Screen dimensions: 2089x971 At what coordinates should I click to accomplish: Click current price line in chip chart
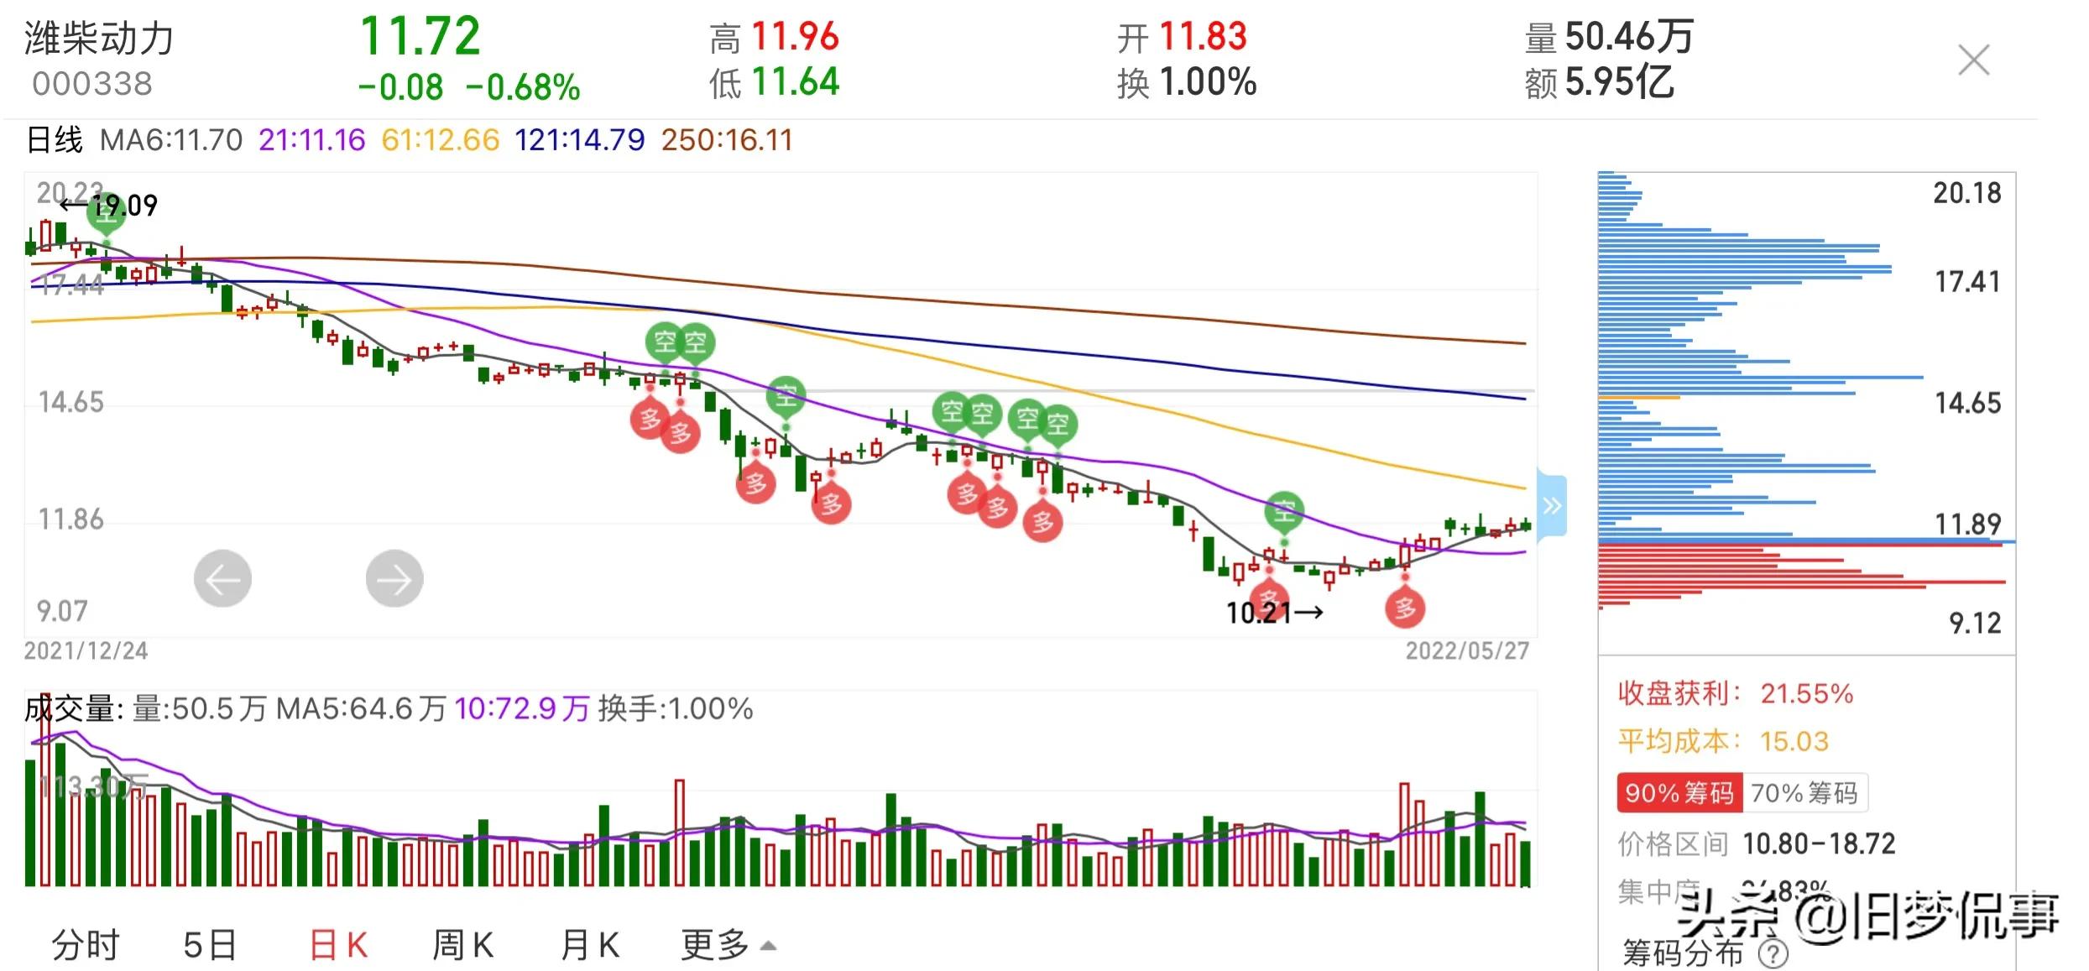pos(1806,542)
